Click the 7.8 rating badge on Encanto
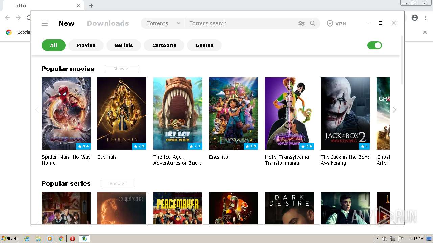Viewport: 433px width, 243px height. pos(251,146)
